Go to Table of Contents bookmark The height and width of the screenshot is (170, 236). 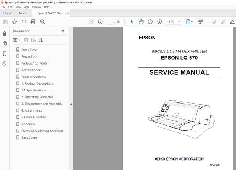(x=33, y=77)
